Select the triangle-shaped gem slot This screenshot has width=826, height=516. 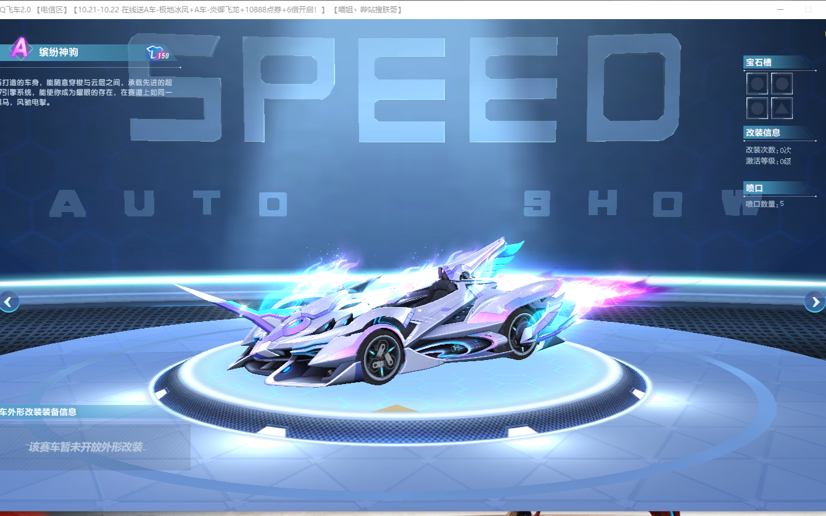tap(782, 109)
